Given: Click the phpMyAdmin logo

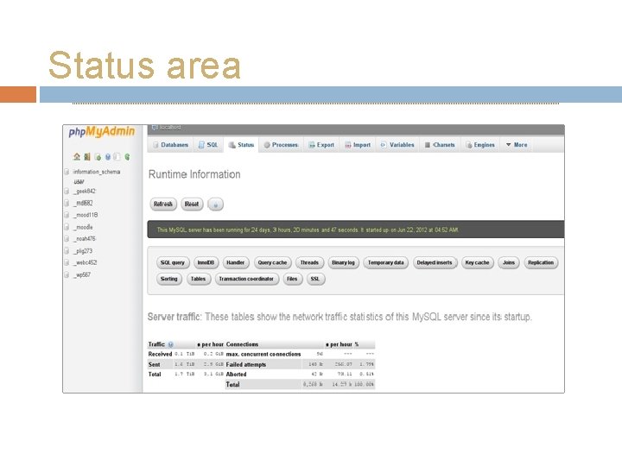Looking at the screenshot, I should point(102,131).
